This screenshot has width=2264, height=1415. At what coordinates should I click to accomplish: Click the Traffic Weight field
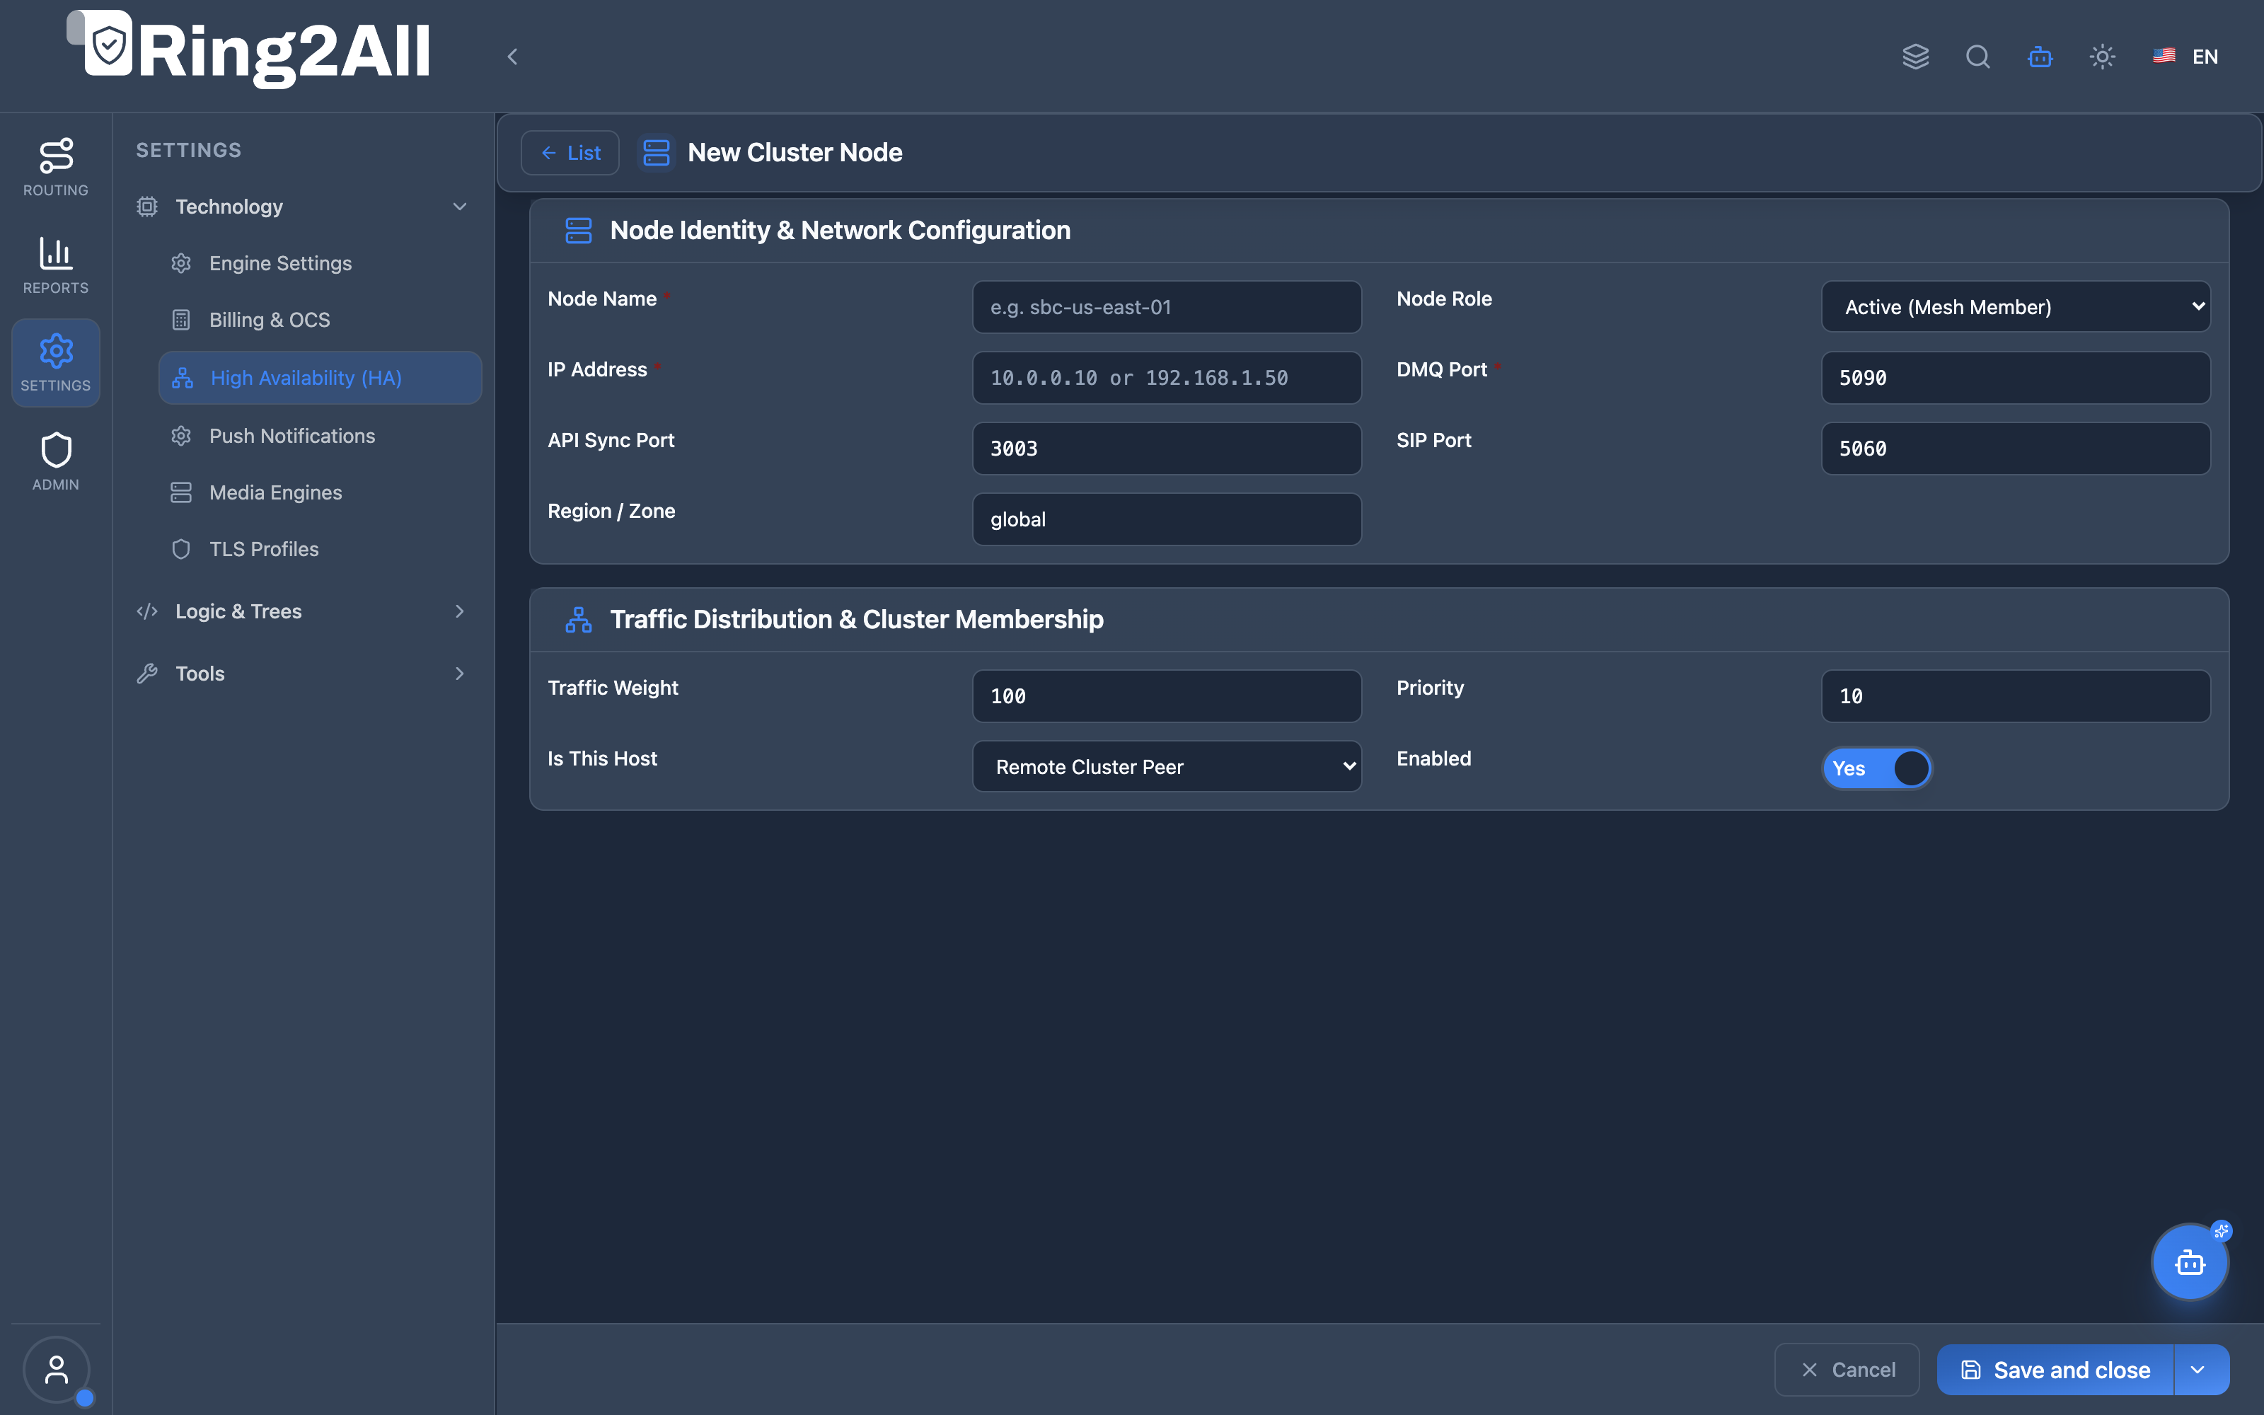click(x=1167, y=696)
